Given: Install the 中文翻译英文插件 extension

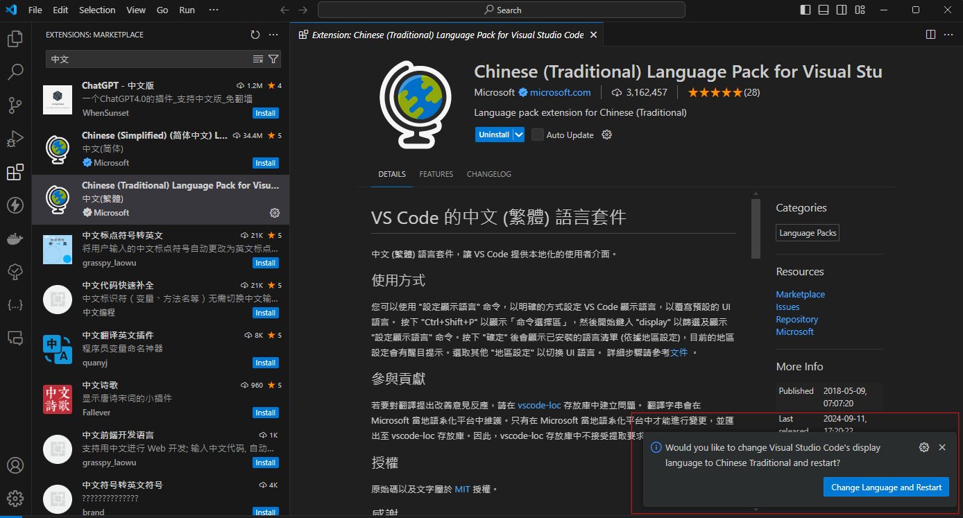Looking at the screenshot, I should (x=265, y=363).
